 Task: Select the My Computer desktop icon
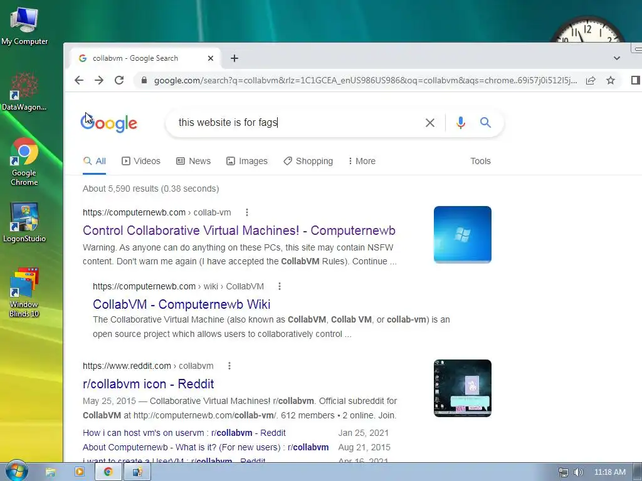(24, 26)
